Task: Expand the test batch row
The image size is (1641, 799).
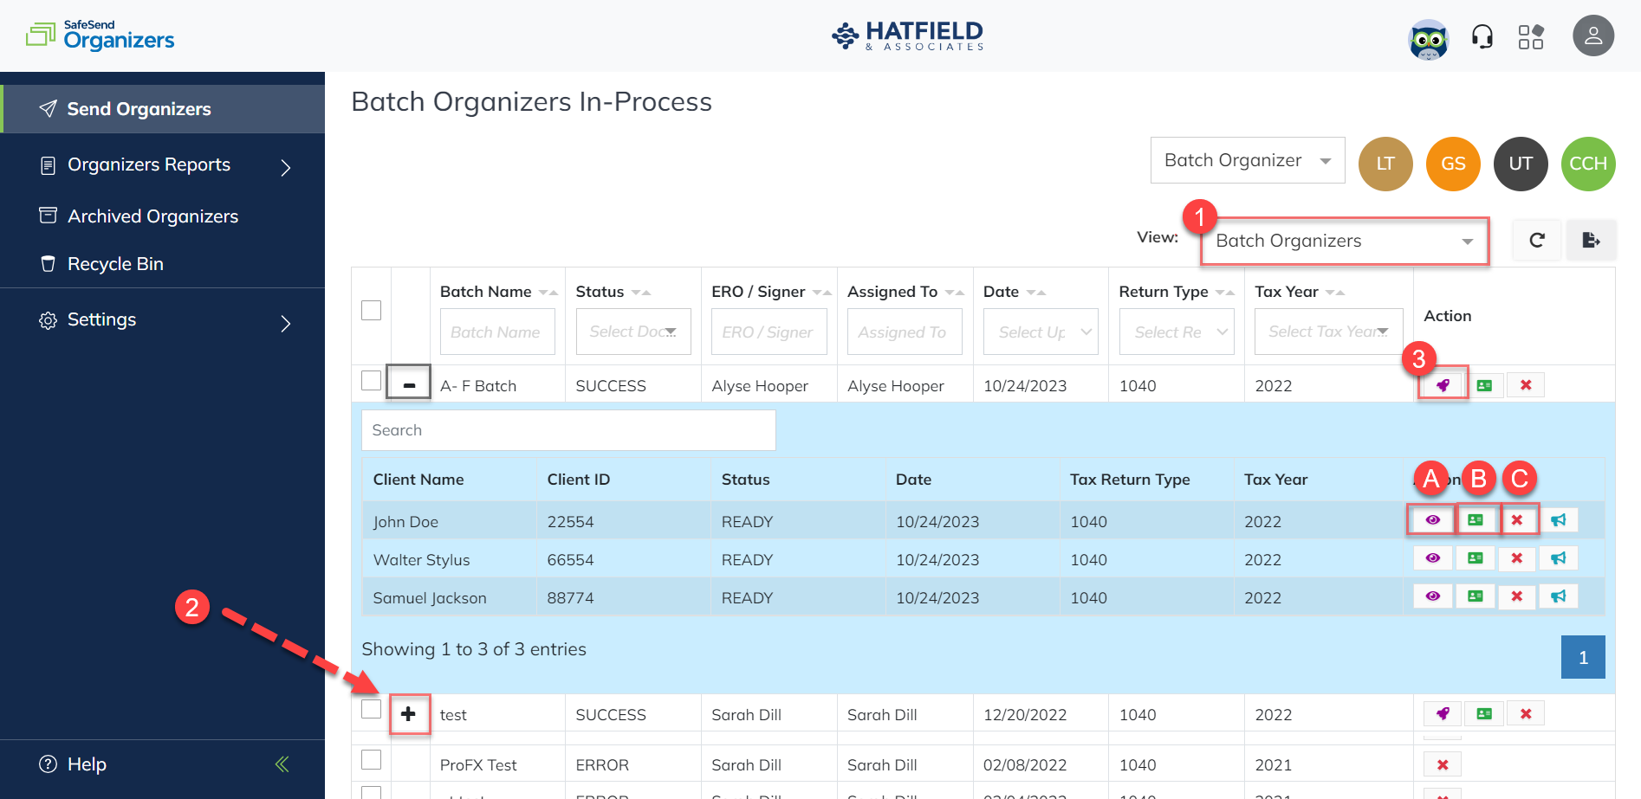Action: pos(408,714)
